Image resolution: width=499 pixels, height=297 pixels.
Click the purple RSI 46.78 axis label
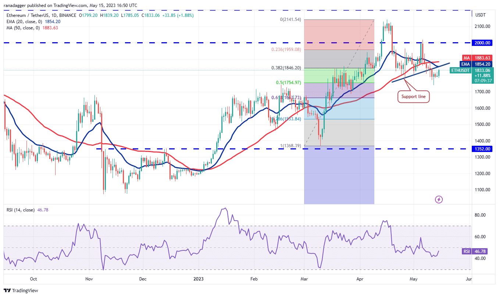[474, 252]
